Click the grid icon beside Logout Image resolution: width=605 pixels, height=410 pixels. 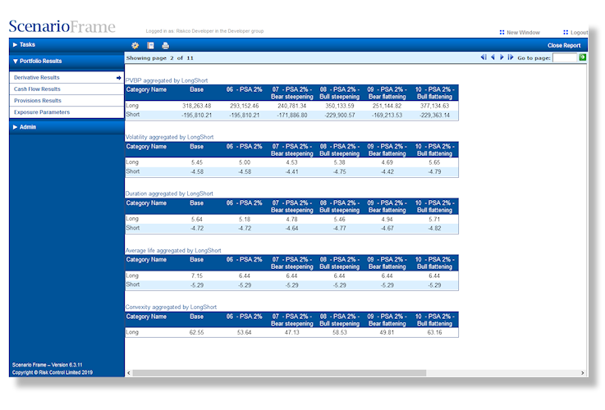pos(566,32)
